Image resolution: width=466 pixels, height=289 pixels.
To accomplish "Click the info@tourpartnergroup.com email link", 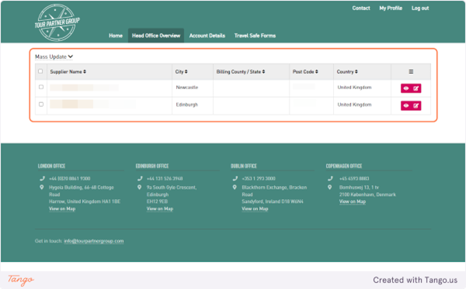I will click(94, 241).
